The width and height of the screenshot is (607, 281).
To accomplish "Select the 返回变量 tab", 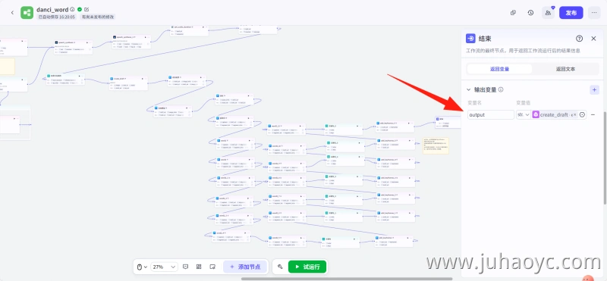I will (499, 69).
